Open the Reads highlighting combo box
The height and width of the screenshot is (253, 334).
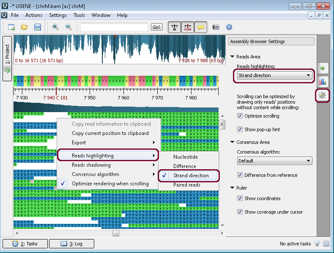pos(274,75)
